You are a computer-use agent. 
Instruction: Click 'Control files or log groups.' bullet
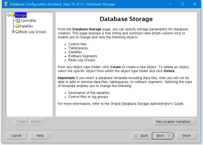click(x=89, y=97)
